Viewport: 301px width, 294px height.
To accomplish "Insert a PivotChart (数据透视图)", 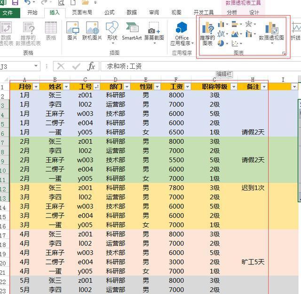I will pyautogui.click(x=271, y=33).
